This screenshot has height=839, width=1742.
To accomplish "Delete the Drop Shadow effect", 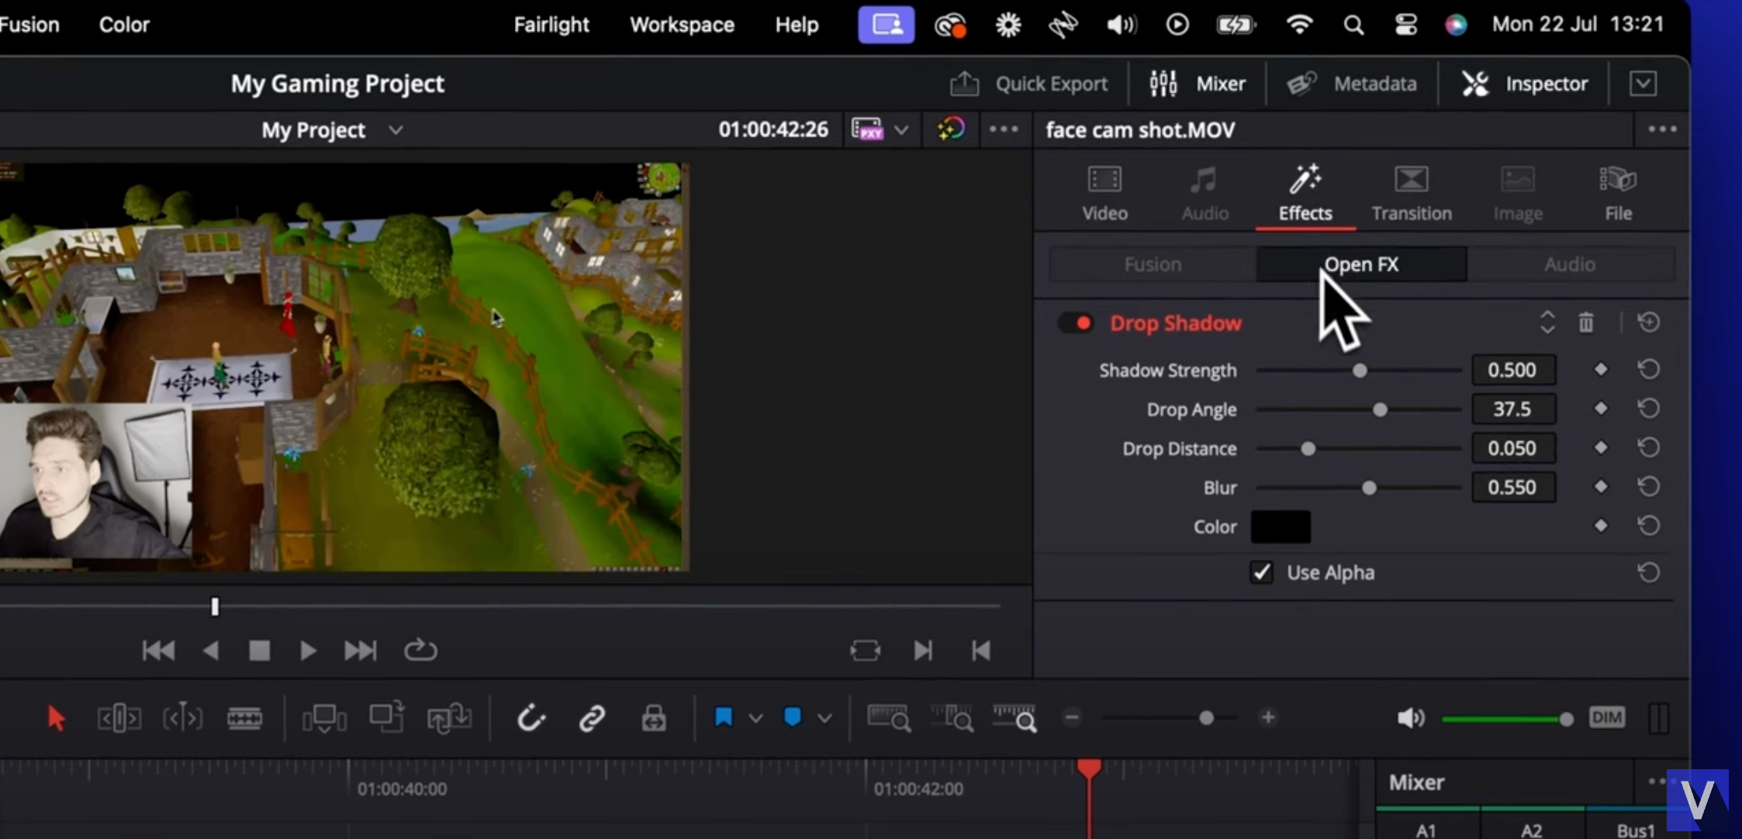I will click(x=1586, y=322).
